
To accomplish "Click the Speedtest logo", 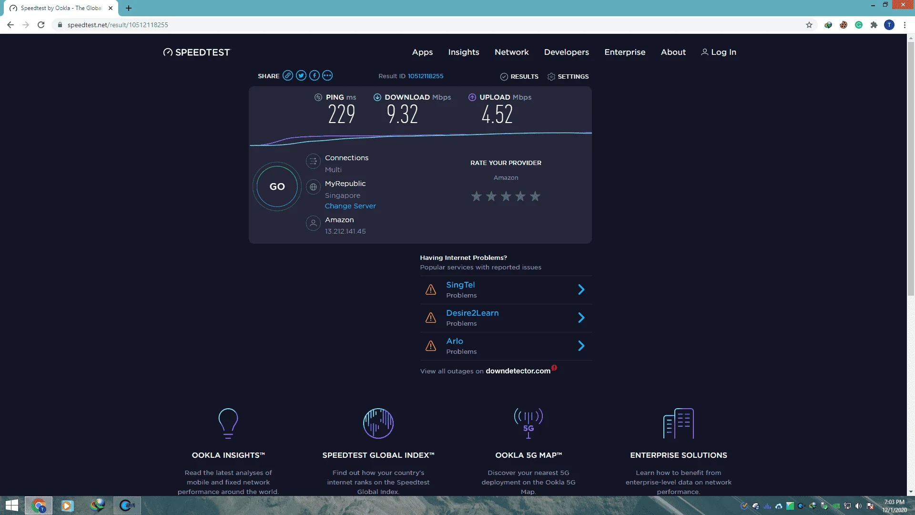I will 196,52.
